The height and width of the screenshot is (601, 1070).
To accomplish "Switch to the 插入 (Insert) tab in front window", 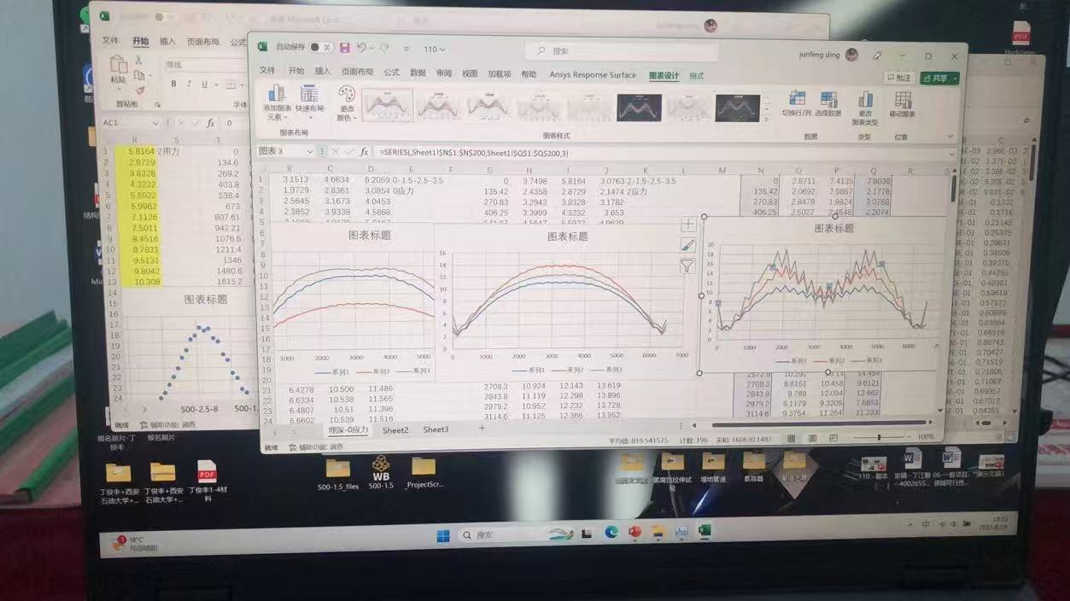I will point(323,72).
